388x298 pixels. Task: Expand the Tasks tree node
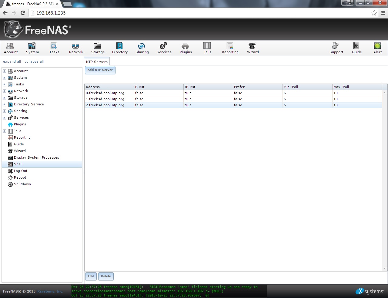4,84
